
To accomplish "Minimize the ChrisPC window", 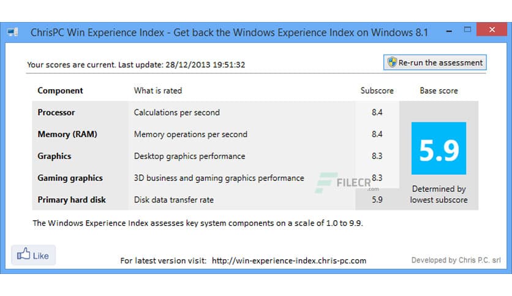I will 450,31.
